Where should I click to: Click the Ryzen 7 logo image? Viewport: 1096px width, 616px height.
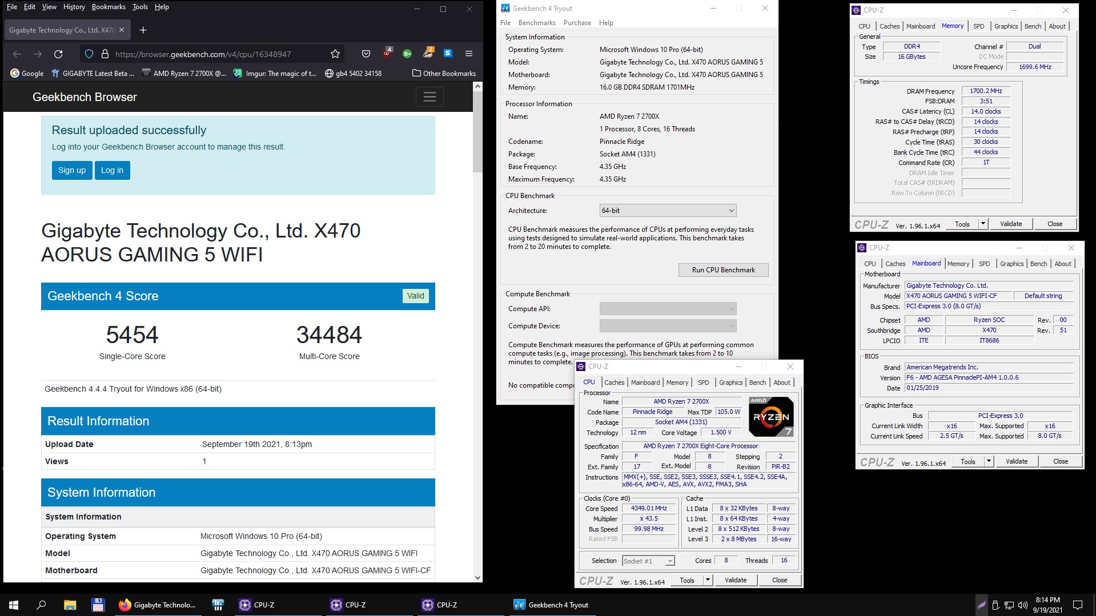771,417
